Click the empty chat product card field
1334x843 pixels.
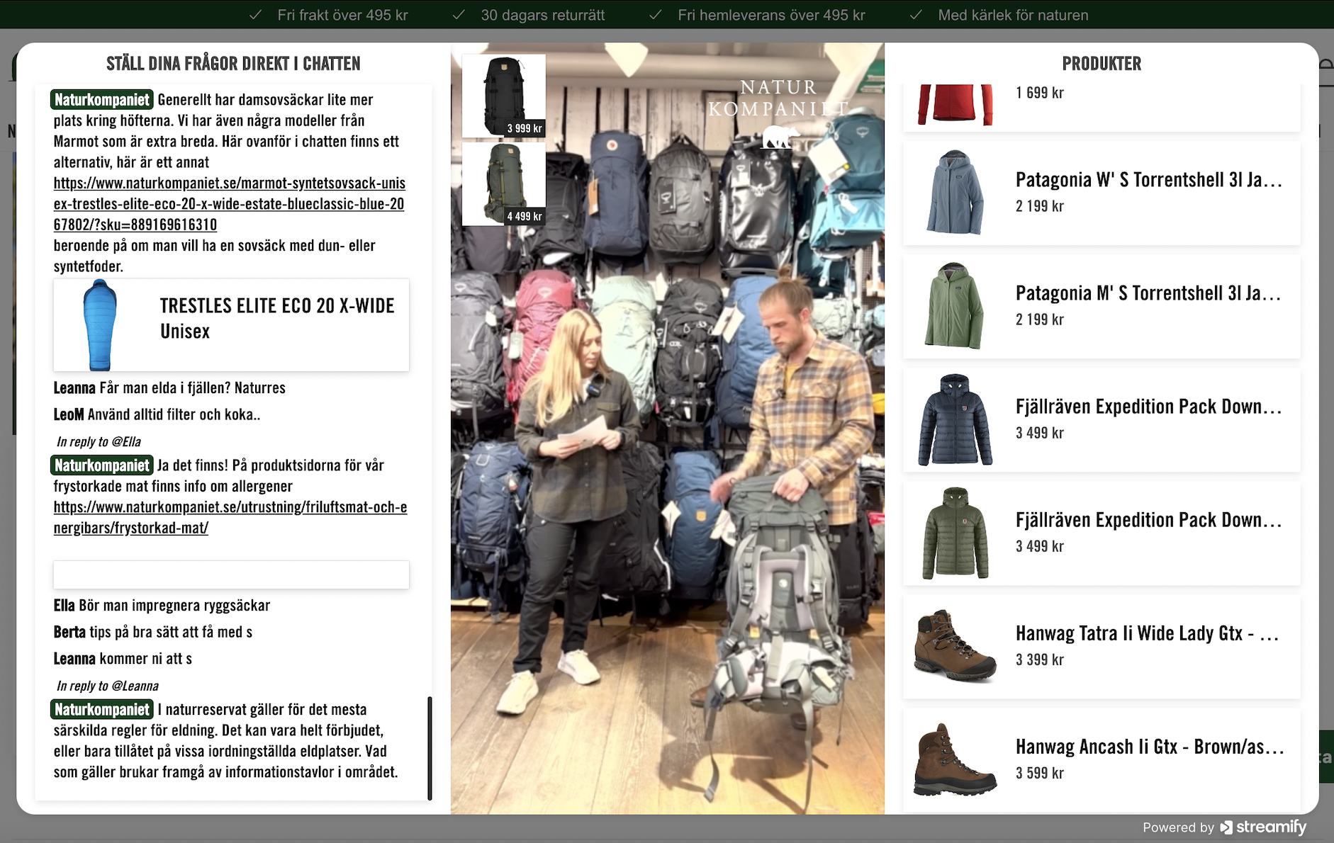pos(231,575)
